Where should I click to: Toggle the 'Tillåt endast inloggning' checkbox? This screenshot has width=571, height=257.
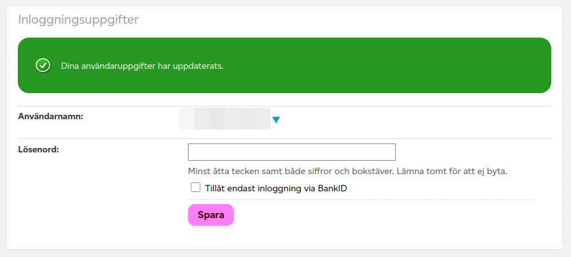pos(195,188)
